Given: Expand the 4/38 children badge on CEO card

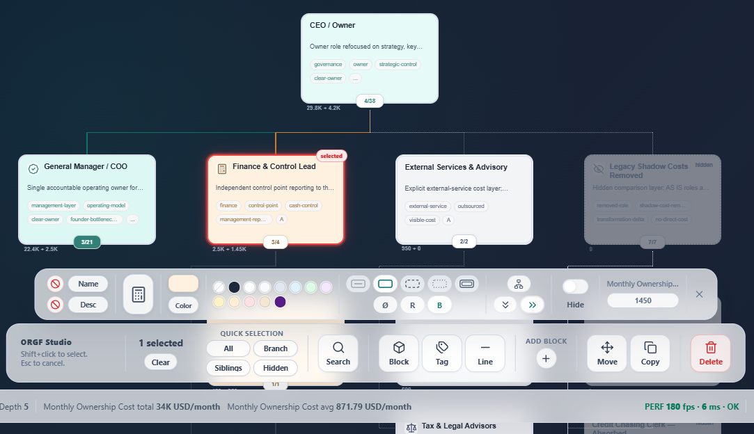Looking at the screenshot, I should point(370,101).
